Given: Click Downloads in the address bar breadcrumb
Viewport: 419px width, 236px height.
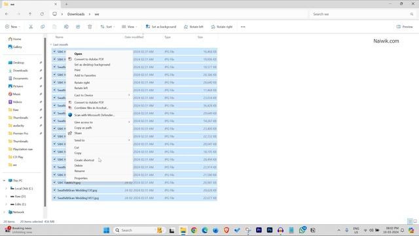Looking at the screenshot, I should click(76, 14).
